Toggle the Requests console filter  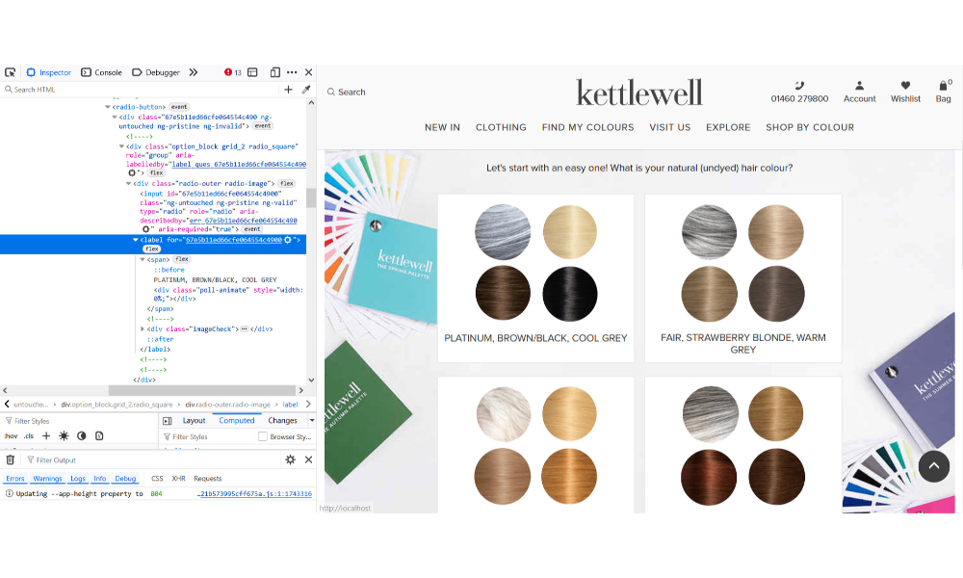(x=208, y=479)
